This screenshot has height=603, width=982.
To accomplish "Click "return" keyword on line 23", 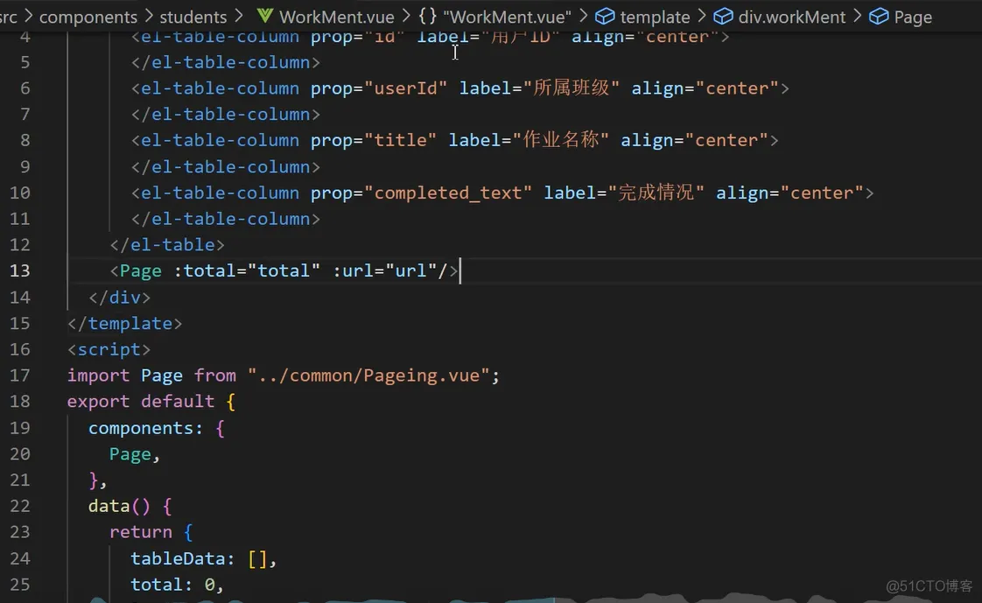I will click(140, 532).
